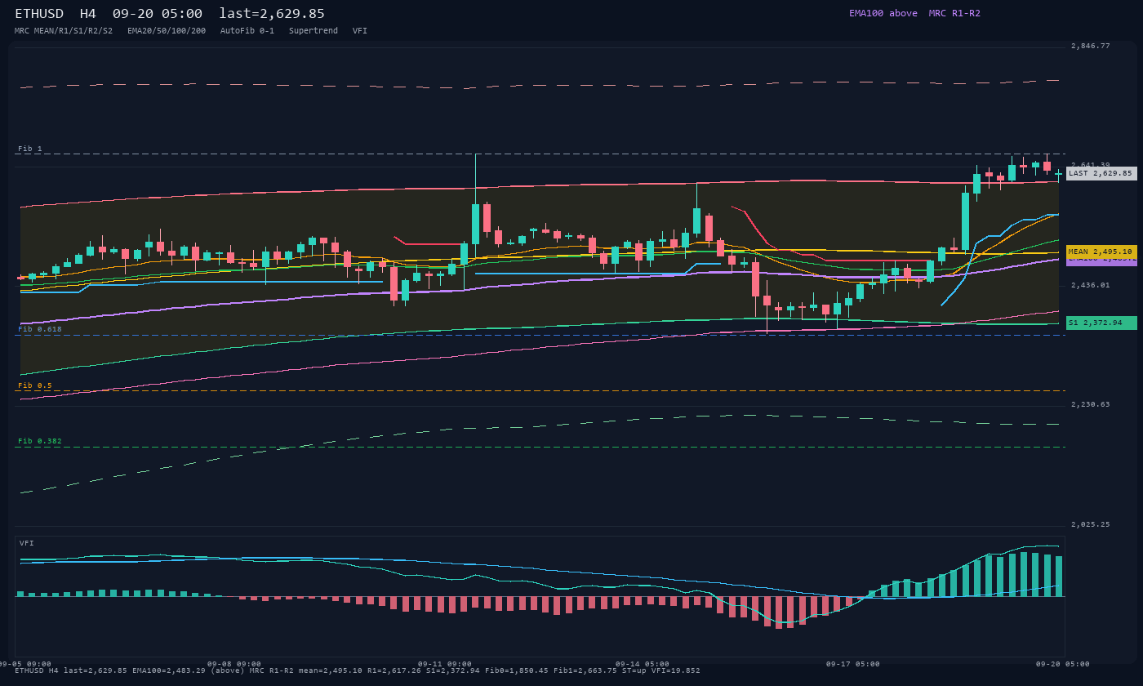Viewport: 1143px width, 686px height.
Task: Click the last=2,629.85 readout in the title
Action: tap(272, 14)
